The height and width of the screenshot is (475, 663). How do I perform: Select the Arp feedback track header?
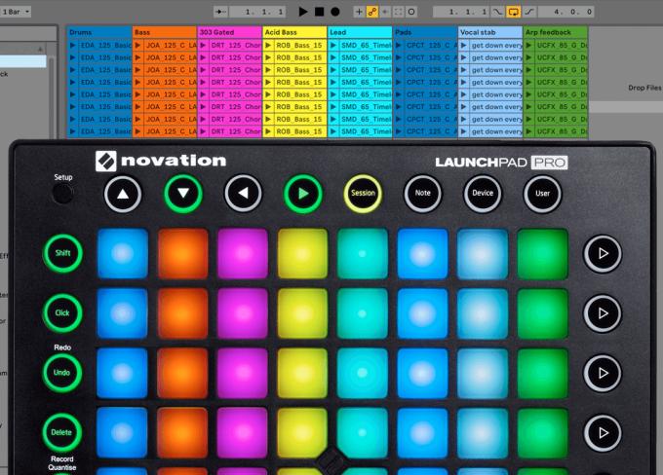tap(555, 32)
